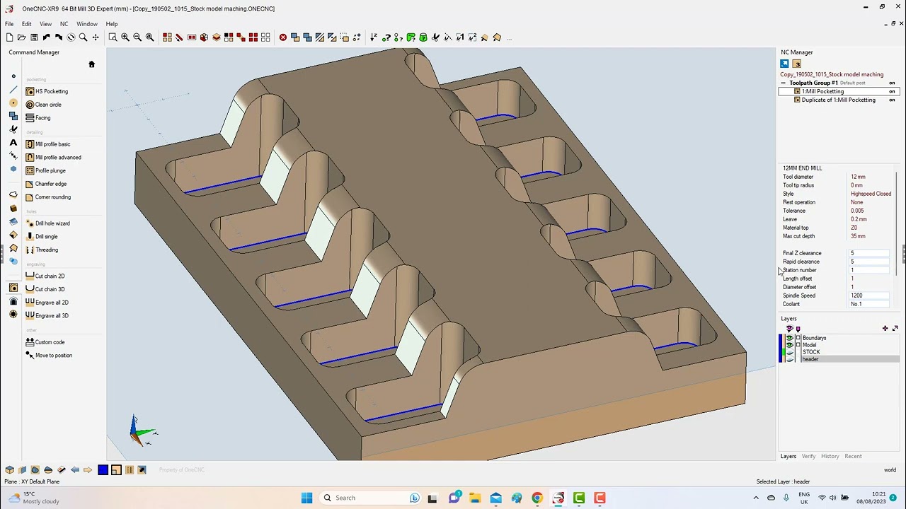The image size is (906, 509).
Task: Toggle 1:Mill Pocketting on switch
Action: coord(892,91)
